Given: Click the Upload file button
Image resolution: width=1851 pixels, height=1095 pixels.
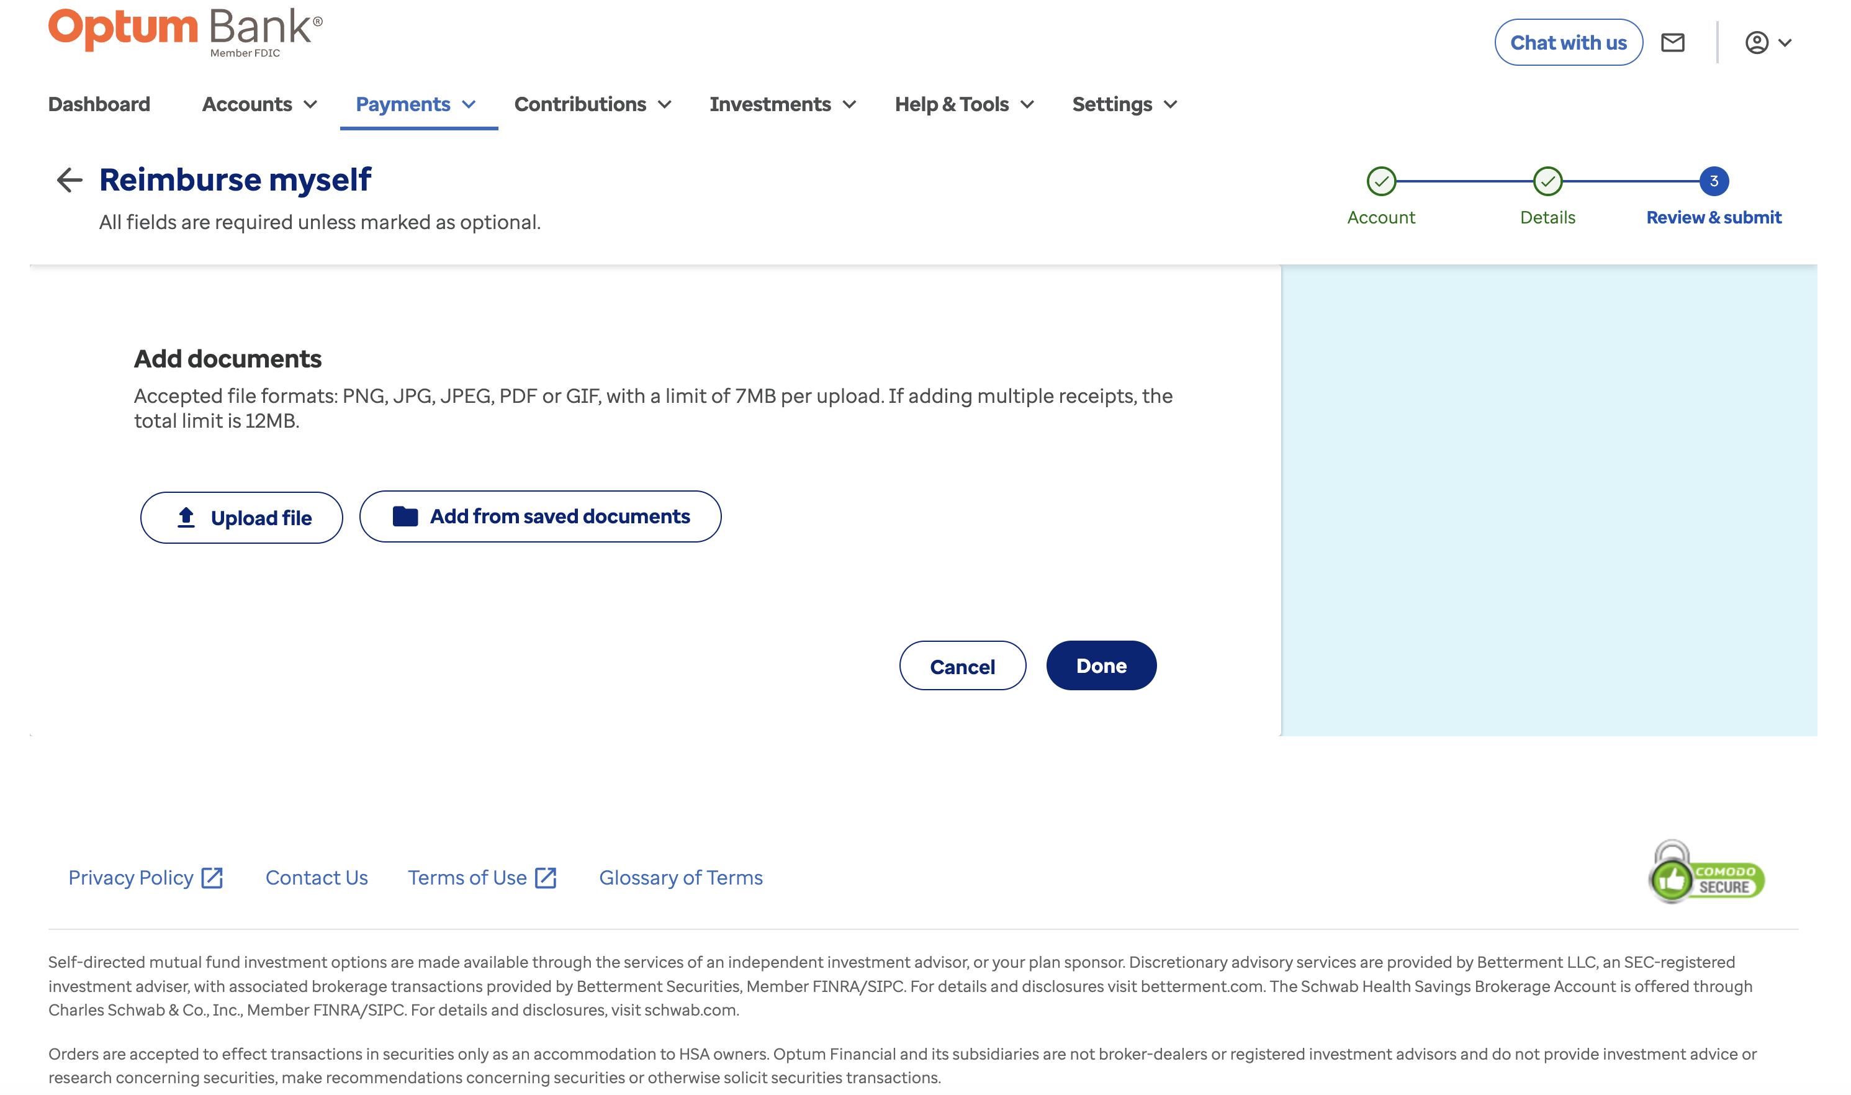Looking at the screenshot, I should (241, 517).
